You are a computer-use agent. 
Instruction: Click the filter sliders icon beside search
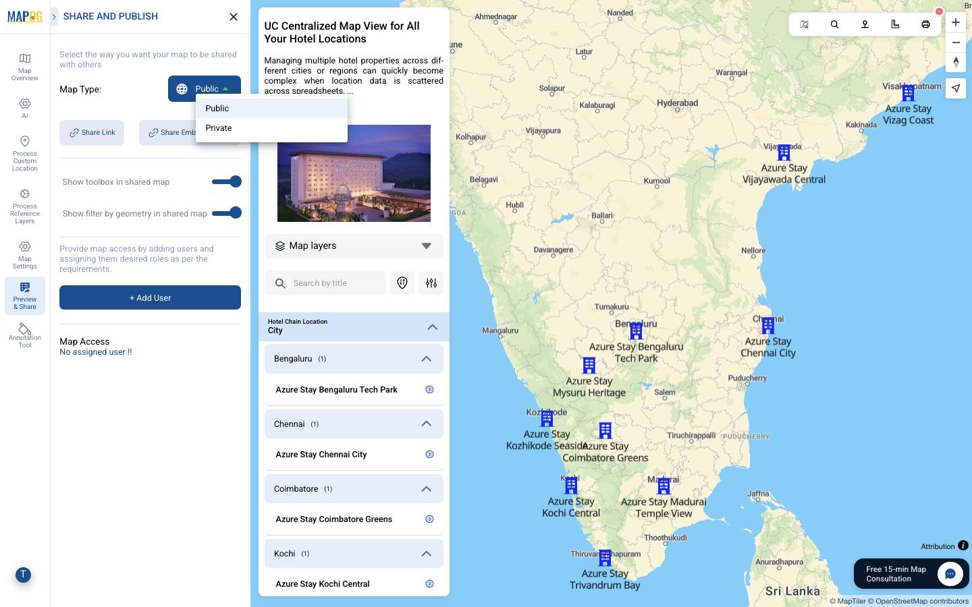(431, 283)
